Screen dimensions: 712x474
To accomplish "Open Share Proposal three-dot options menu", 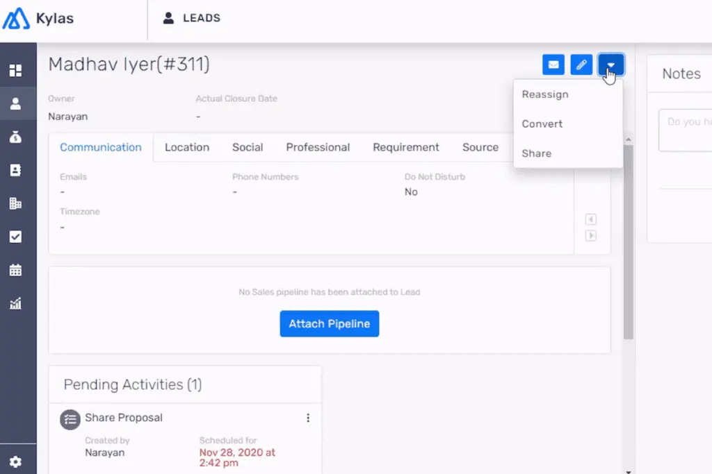I will pyautogui.click(x=308, y=418).
